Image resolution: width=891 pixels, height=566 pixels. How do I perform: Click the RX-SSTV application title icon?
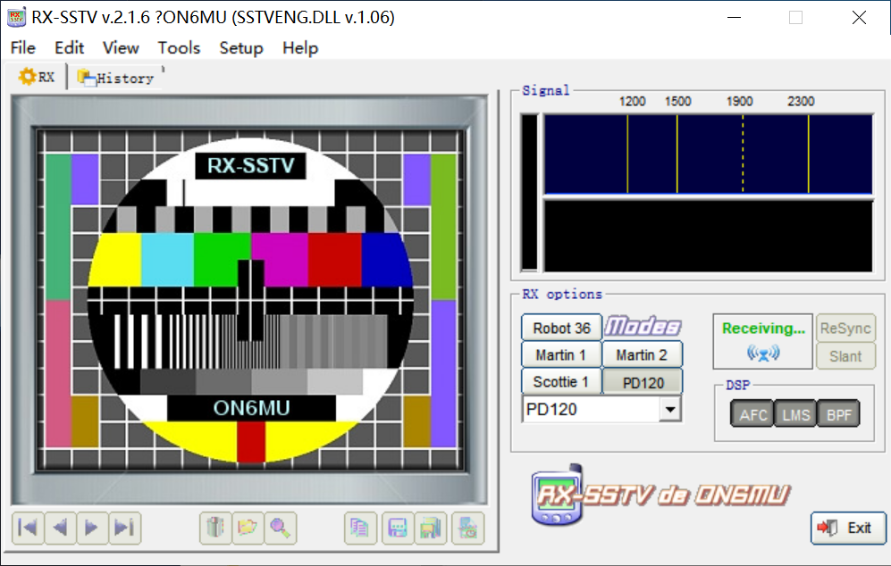[x=16, y=17]
